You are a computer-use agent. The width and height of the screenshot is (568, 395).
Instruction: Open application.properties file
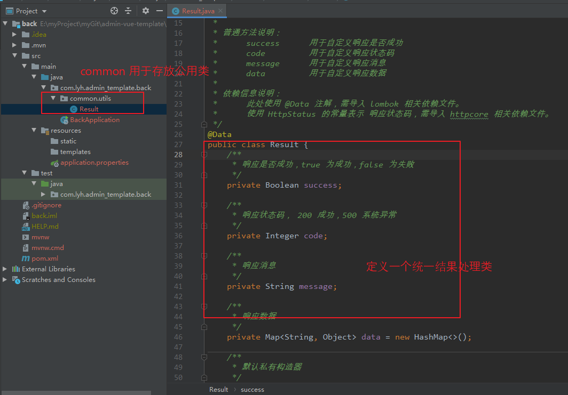pyautogui.click(x=94, y=163)
